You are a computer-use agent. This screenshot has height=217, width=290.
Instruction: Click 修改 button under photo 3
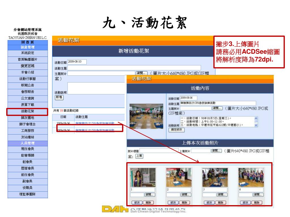click(209, 203)
